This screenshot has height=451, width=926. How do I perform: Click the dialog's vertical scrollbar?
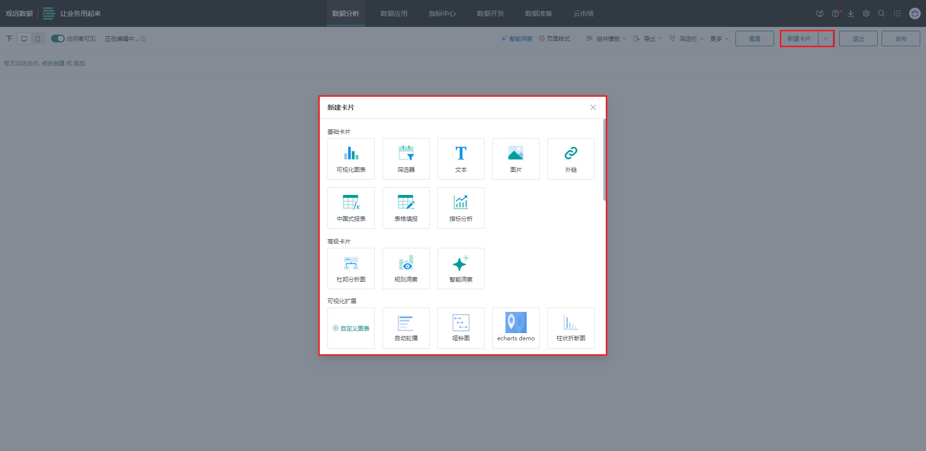(604, 160)
